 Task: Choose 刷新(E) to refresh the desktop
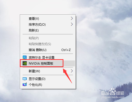48,30
